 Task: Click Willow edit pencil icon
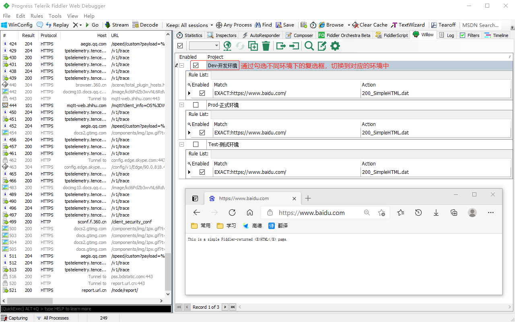(322, 46)
